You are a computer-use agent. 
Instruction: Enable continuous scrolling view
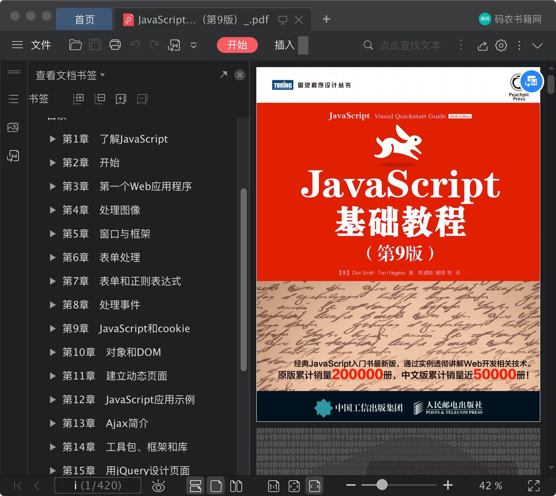196,486
